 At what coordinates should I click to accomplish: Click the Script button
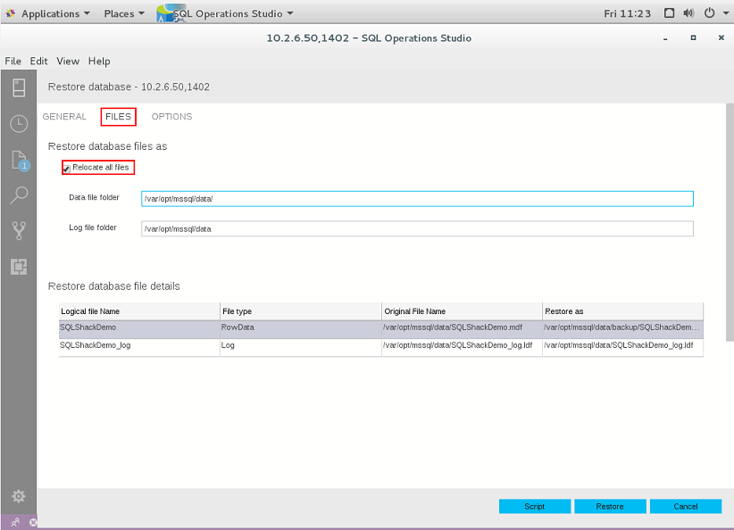coord(535,506)
